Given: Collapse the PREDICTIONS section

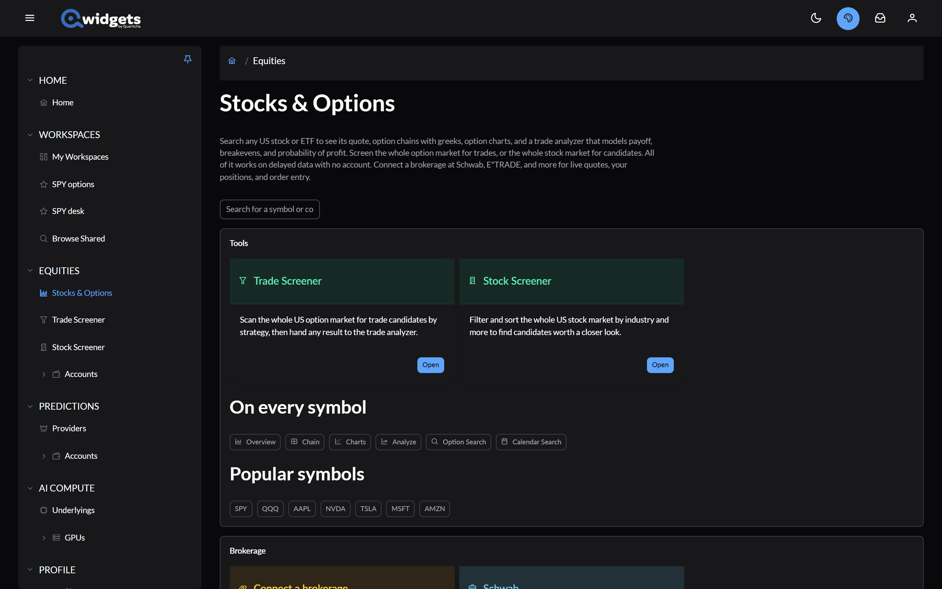Looking at the screenshot, I should [x=30, y=406].
